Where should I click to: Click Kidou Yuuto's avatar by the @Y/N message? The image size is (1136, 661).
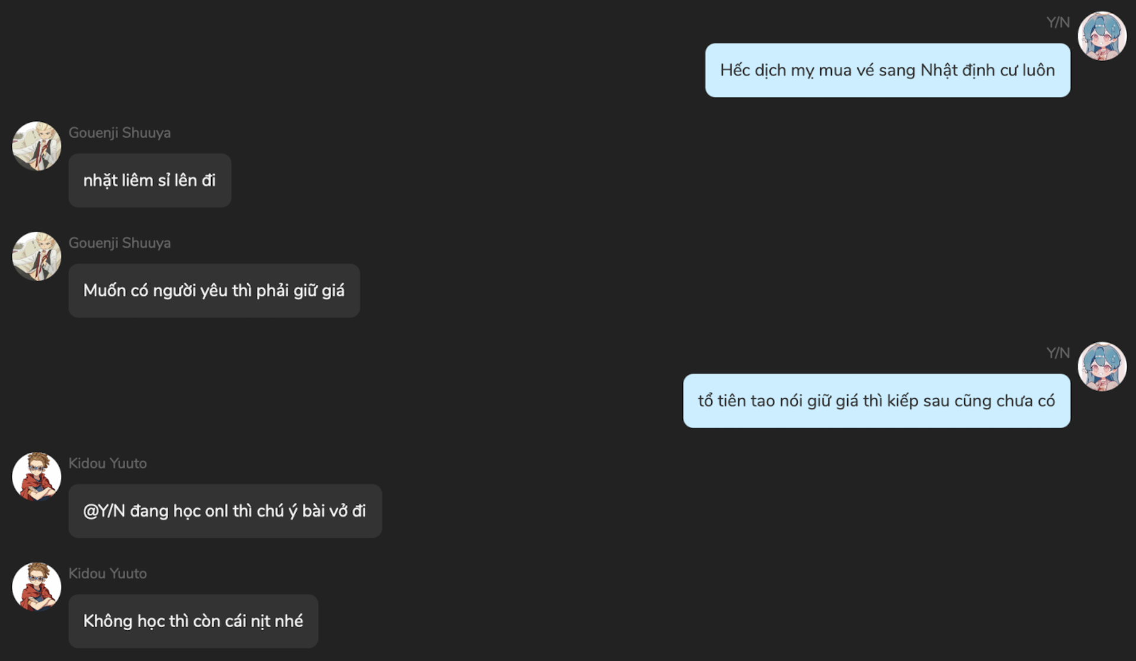pyautogui.click(x=37, y=477)
